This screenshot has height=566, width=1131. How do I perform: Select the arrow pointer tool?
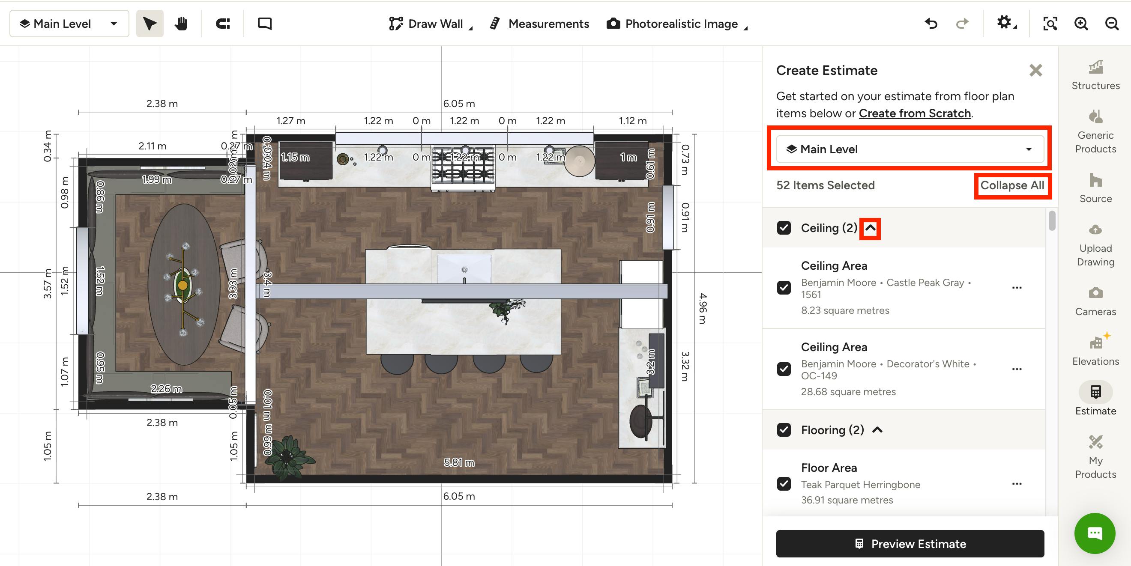(x=149, y=24)
